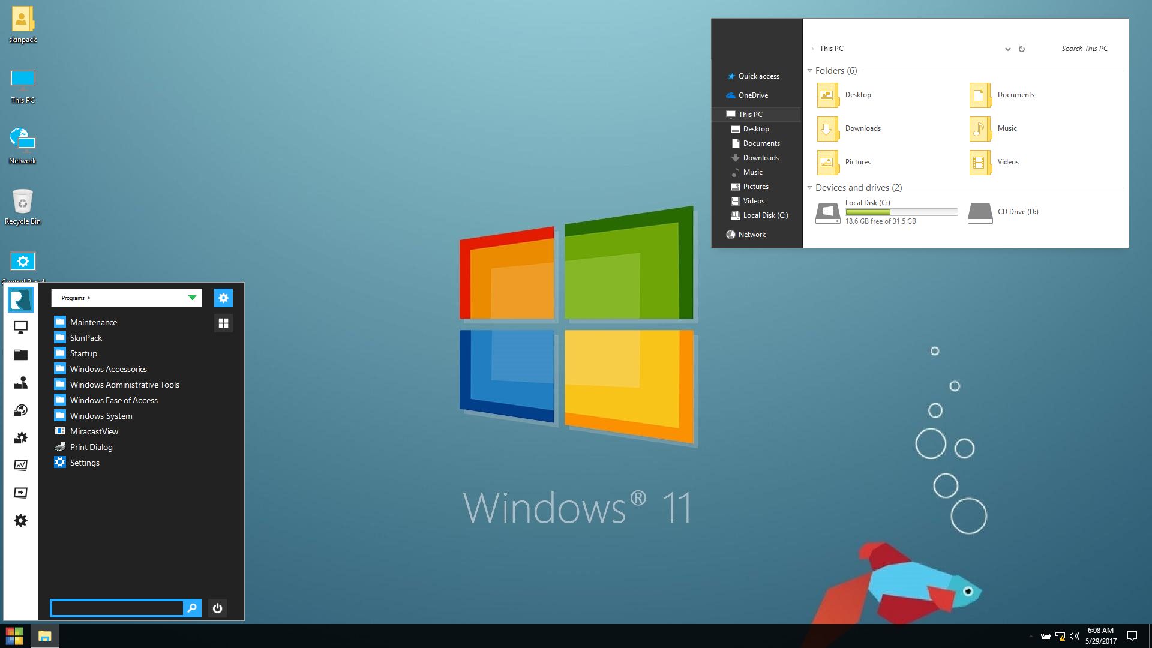Expand Folders section in This PC
Image resolution: width=1152 pixels, height=648 pixels.
click(x=810, y=70)
